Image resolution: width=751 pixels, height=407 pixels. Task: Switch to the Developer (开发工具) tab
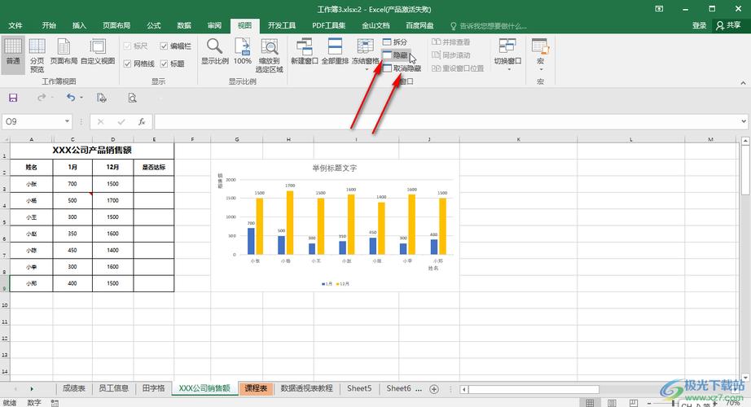[282, 25]
